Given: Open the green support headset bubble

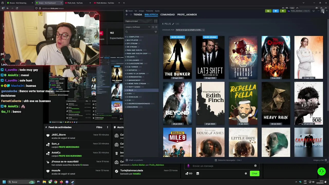Looking at the screenshot, I should (x=321, y=171).
